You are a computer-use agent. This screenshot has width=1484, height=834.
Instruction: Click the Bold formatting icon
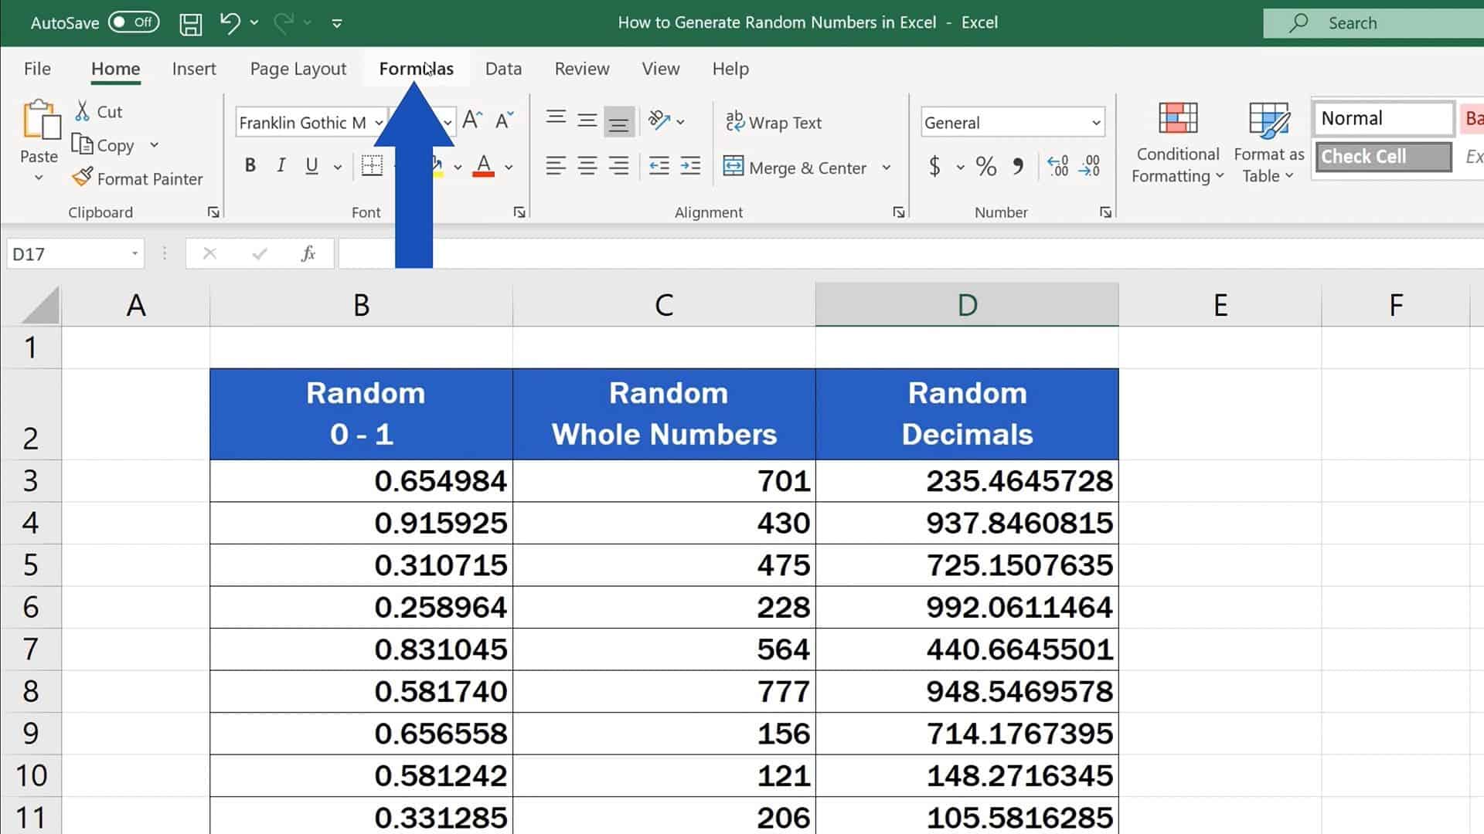(250, 165)
